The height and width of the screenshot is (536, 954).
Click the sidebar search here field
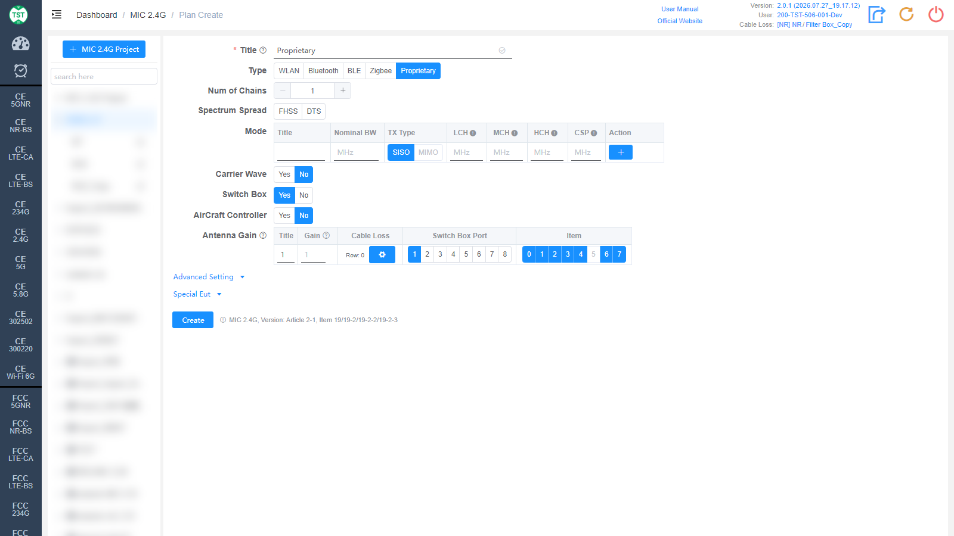pyautogui.click(x=104, y=76)
